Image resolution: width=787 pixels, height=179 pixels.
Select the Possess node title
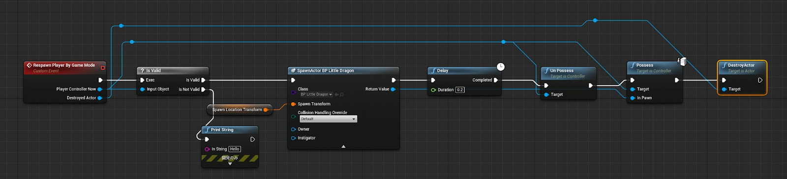point(645,65)
